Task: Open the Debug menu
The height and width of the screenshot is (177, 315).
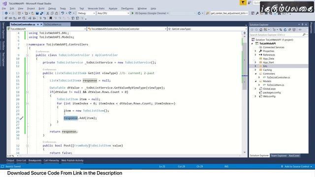Action: (52, 8)
